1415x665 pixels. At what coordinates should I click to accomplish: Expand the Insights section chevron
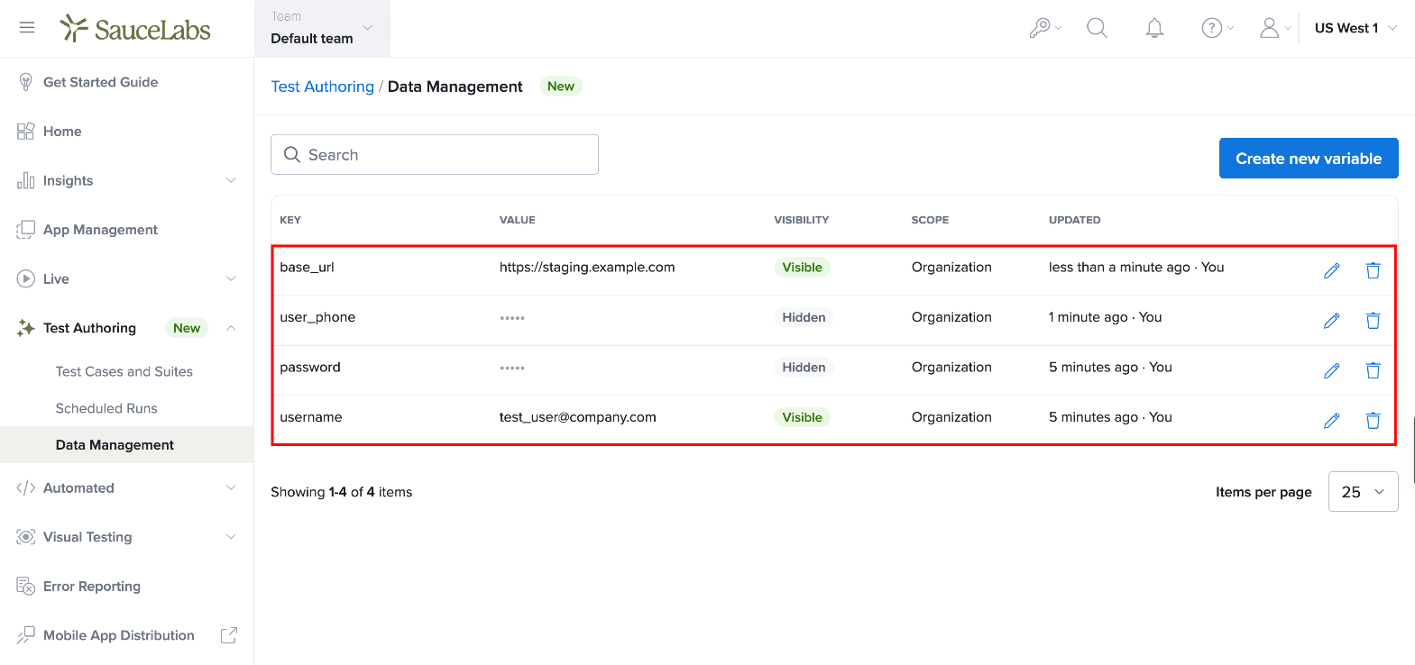pos(231,180)
